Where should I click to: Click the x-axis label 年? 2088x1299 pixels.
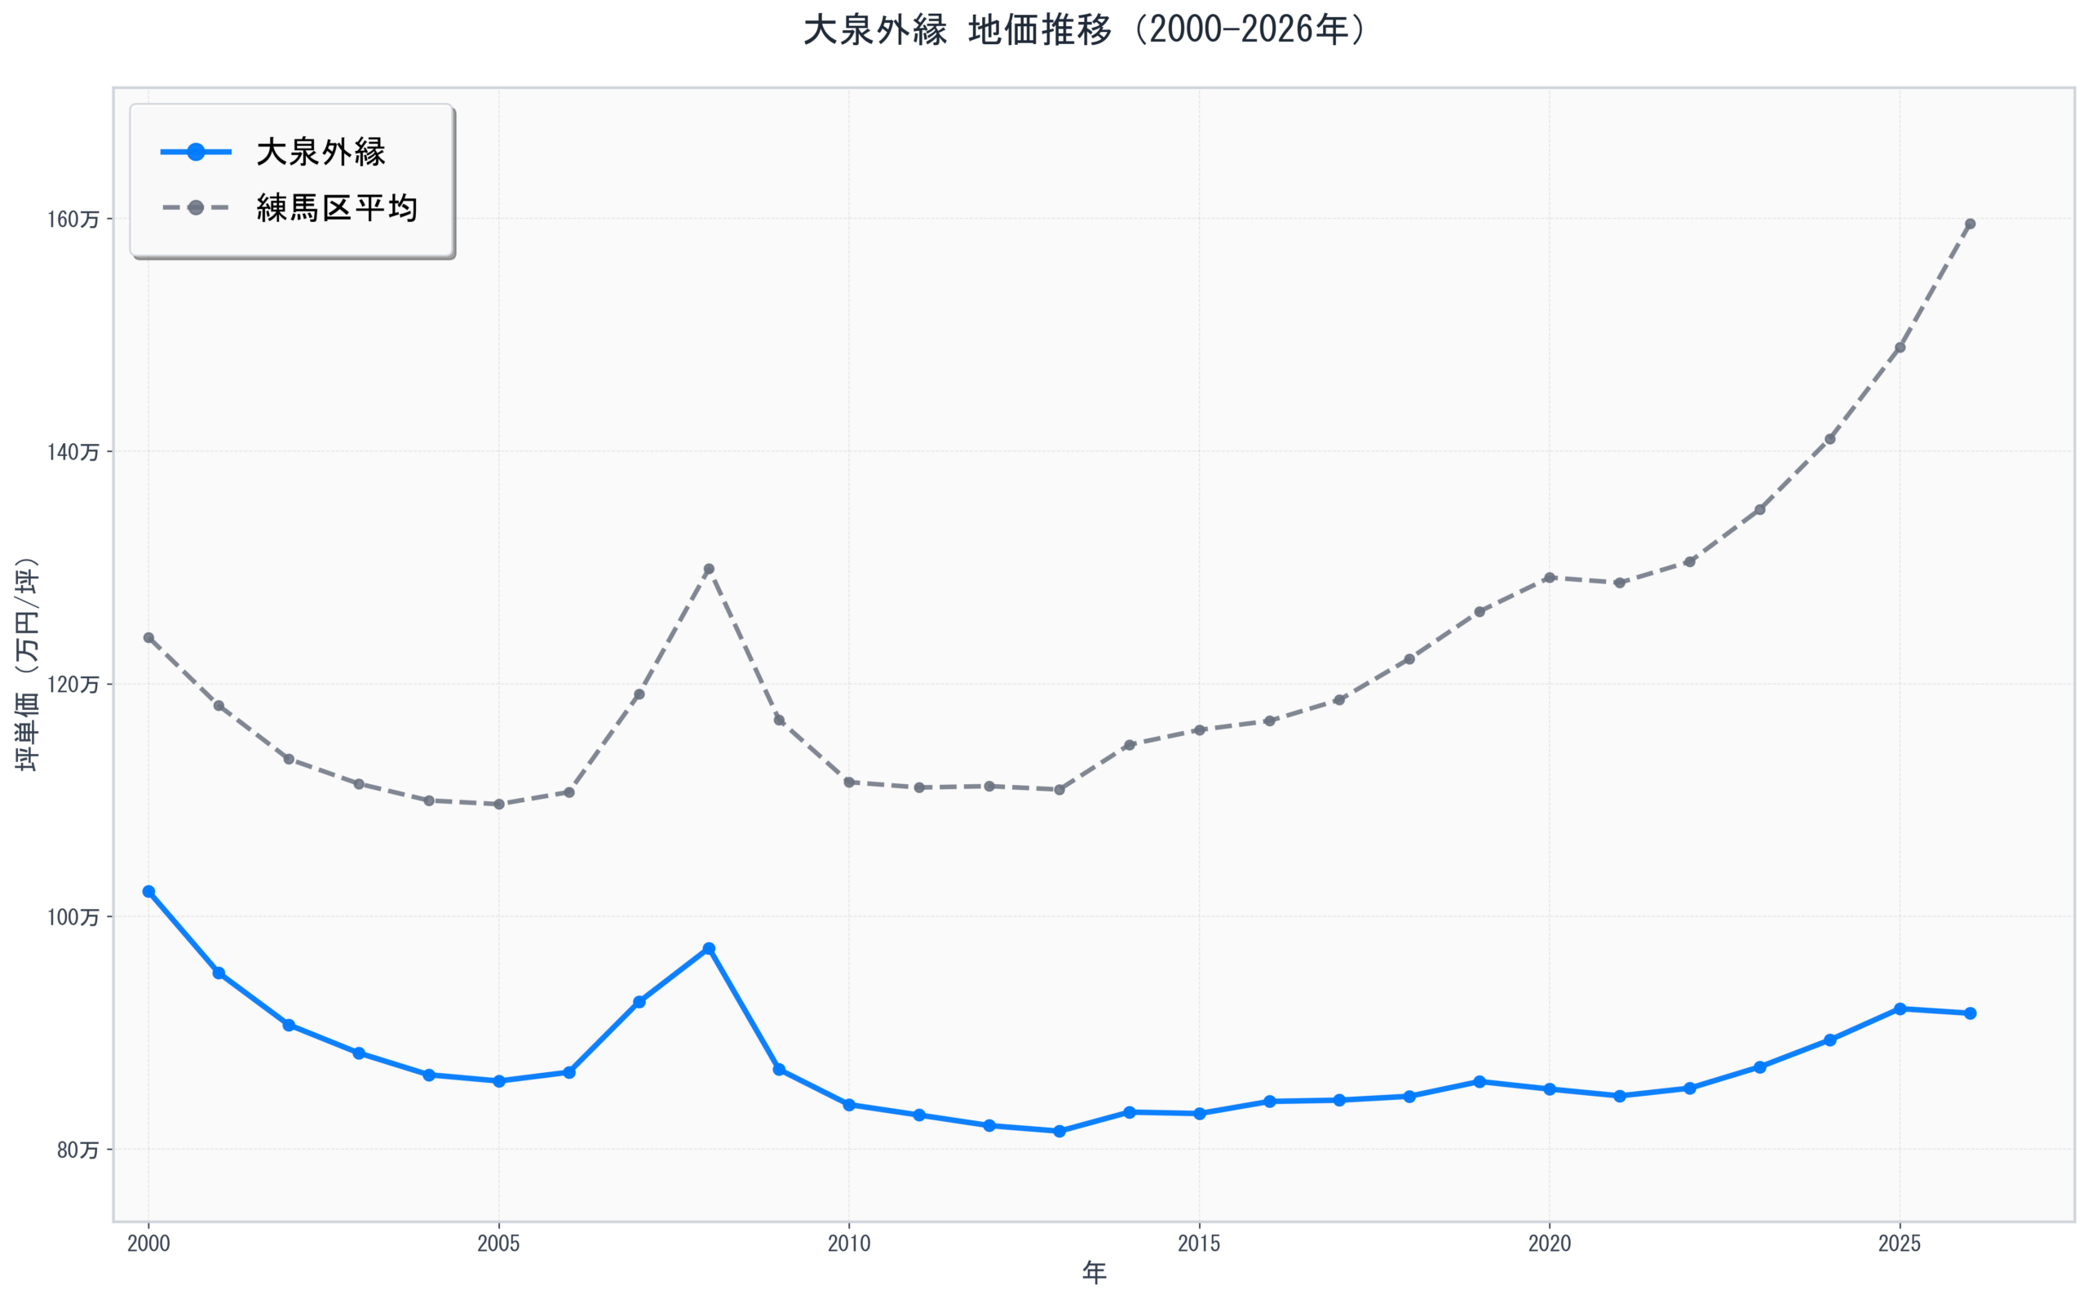pyautogui.click(x=1094, y=1272)
